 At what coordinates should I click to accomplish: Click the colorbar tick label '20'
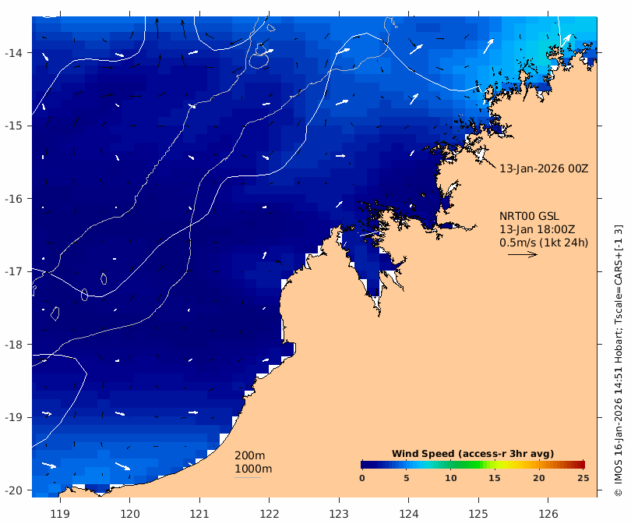click(x=539, y=478)
